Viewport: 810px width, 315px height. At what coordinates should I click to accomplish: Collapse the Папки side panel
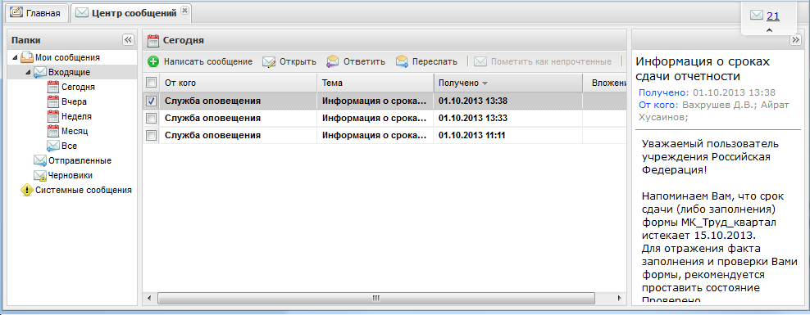pyautogui.click(x=128, y=40)
